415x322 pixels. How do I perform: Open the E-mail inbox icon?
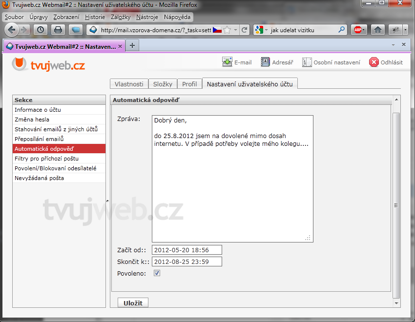(227, 62)
